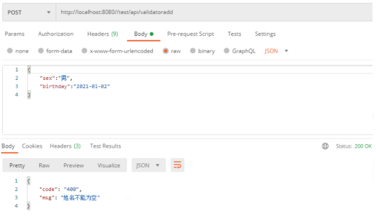Select the request Body tab
Viewport: 376px width, 220px height.
coord(144,34)
